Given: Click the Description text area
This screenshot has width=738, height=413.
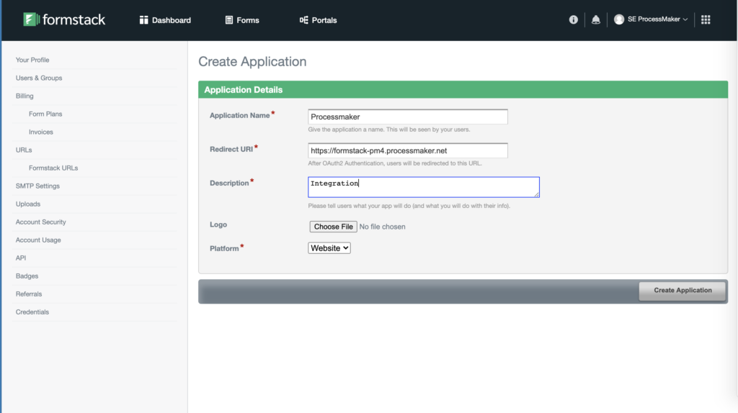Looking at the screenshot, I should coord(424,187).
